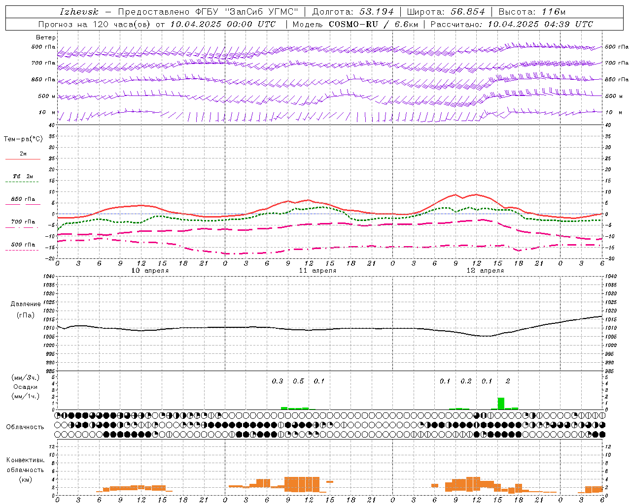The width and height of the screenshot is (631, 504).
Task: Click the "Давление" chart label
Action: coord(26,304)
